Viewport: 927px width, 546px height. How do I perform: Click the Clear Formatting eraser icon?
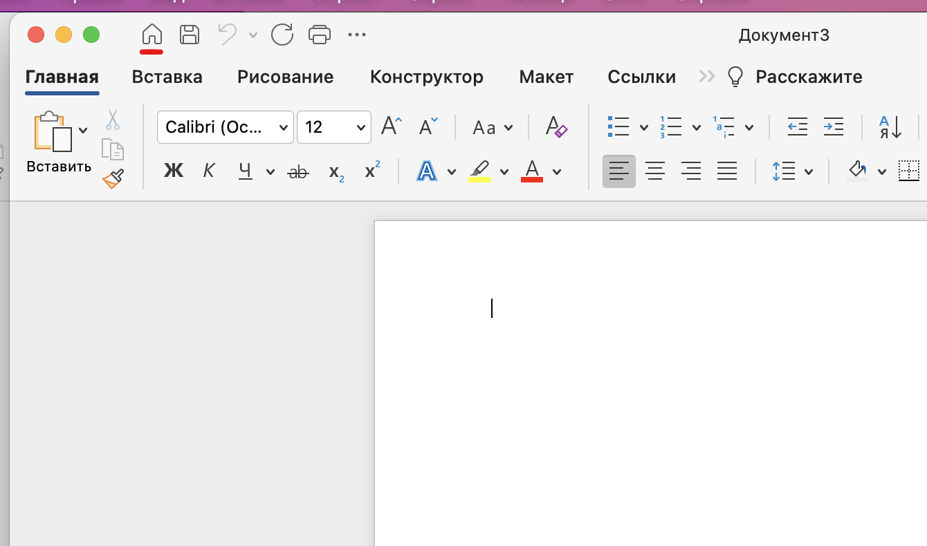pos(556,127)
